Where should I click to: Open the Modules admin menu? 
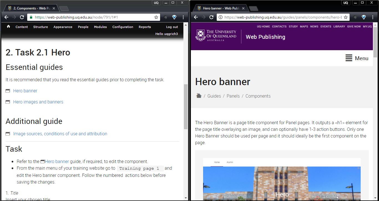(100, 27)
